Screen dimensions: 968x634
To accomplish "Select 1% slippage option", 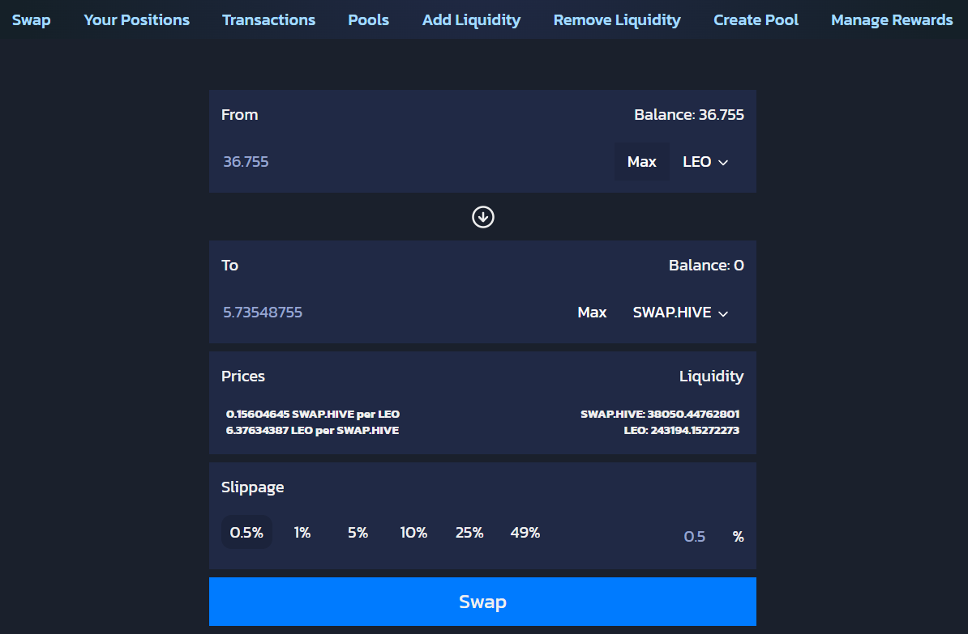I will [302, 533].
